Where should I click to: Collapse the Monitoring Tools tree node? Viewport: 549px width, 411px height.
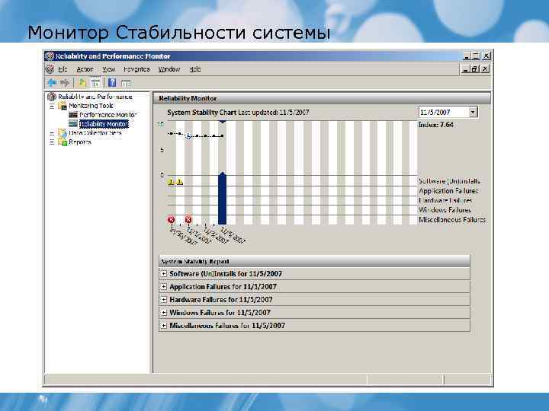coord(52,106)
